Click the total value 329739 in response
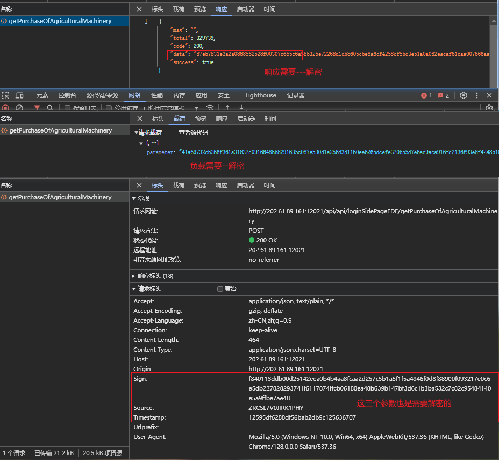499x460 pixels. coord(205,38)
